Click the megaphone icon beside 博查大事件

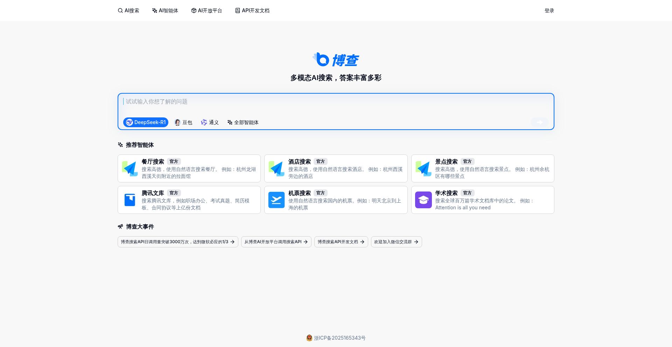pyautogui.click(x=120, y=227)
